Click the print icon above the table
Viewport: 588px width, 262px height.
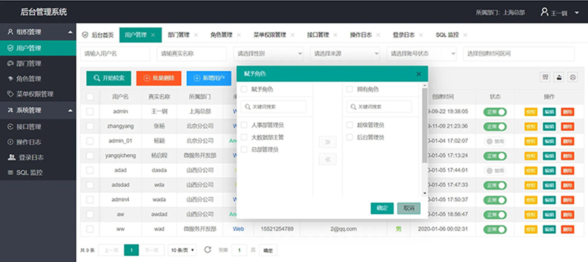pyautogui.click(x=573, y=77)
